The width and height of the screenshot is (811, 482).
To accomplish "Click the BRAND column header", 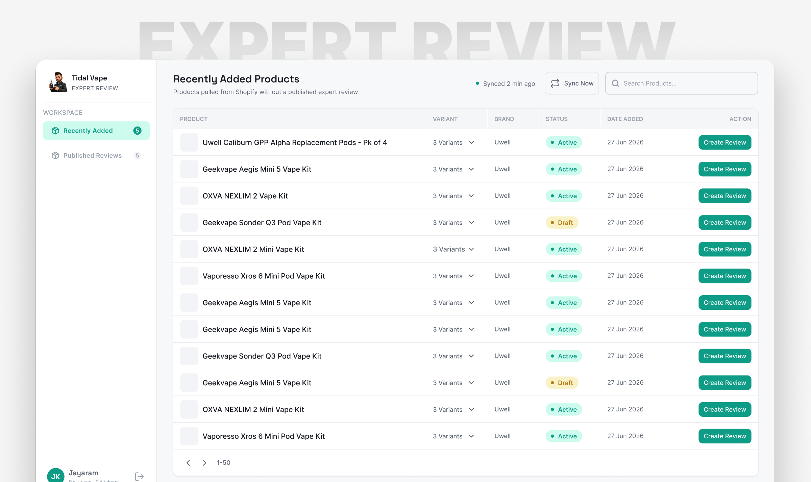I will coord(504,119).
